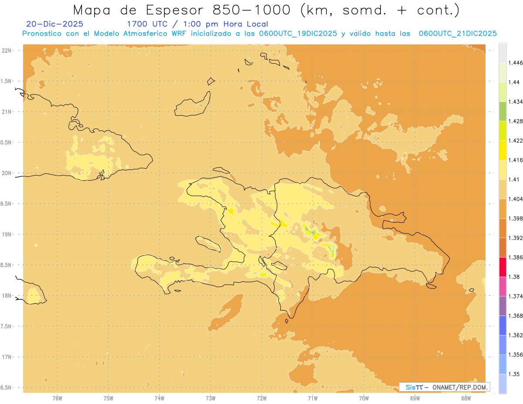Click the colorbar value 1.434
The width and height of the screenshot is (523, 404).
[x=516, y=102]
